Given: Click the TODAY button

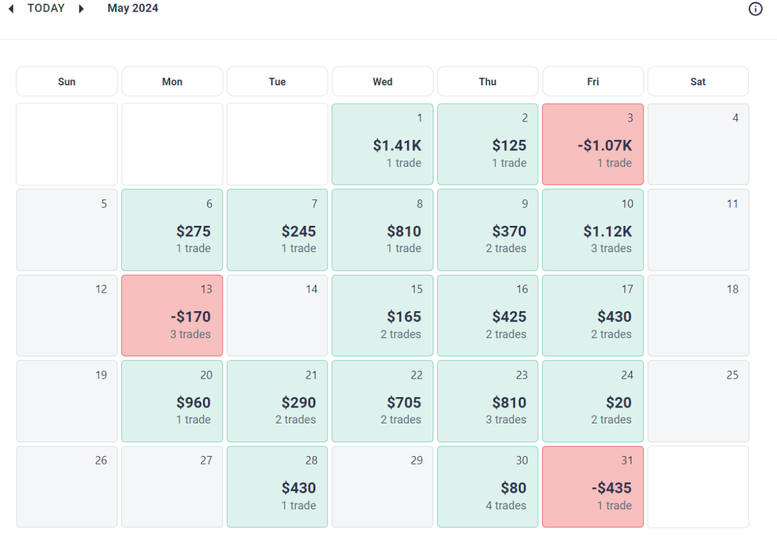Looking at the screenshot, I should (x=46, y=8).
